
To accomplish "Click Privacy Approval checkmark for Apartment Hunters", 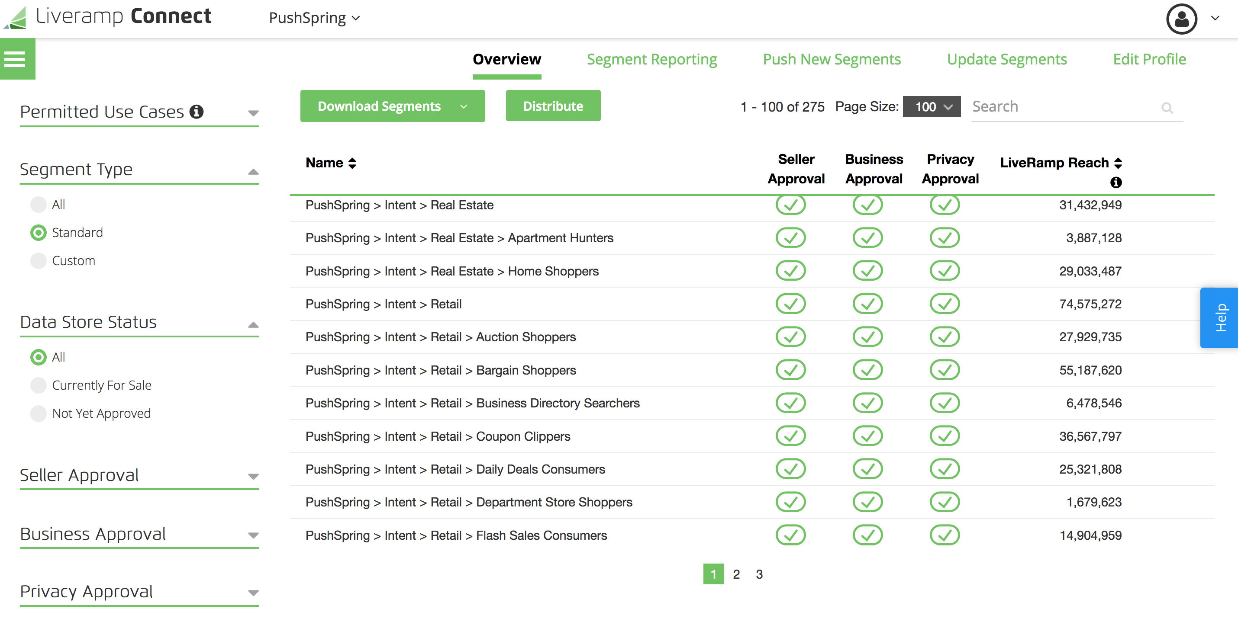I will 945,237.
